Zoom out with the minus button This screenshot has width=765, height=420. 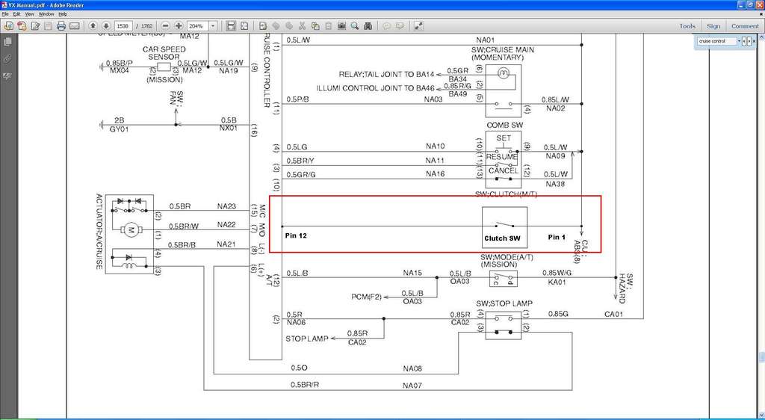(166, 26)
